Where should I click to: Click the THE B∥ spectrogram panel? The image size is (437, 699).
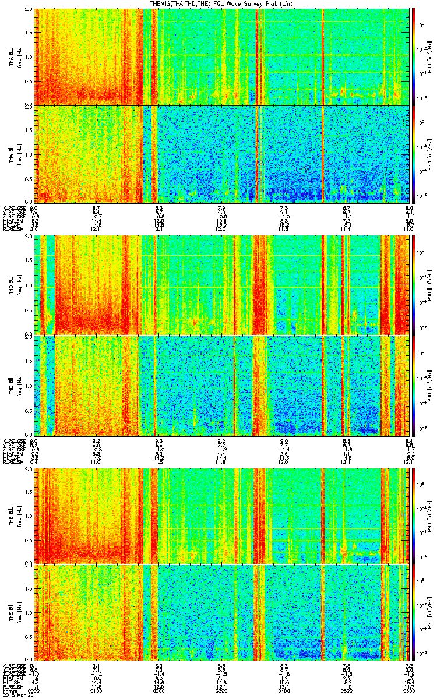tap(221, 612)
